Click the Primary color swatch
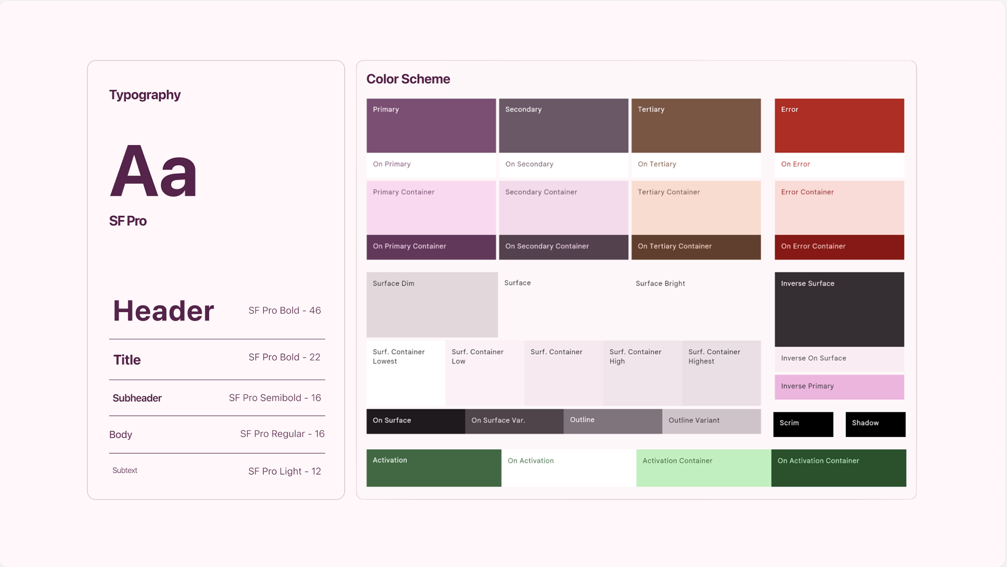The width and height of the screenshot is (1007, 567). pyautogui.click(x=431, y=126)
